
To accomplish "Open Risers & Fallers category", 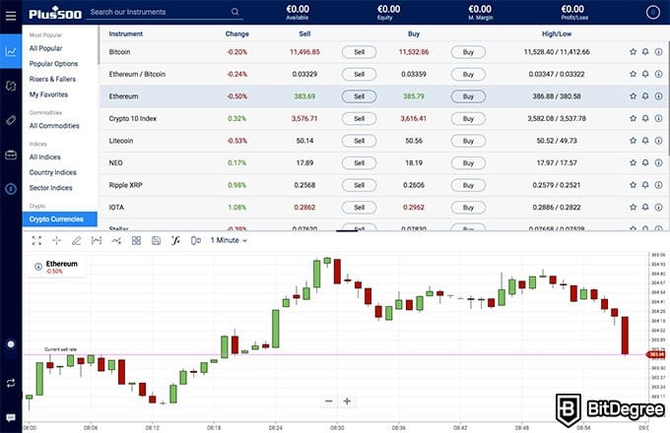I will coord(52,79).
